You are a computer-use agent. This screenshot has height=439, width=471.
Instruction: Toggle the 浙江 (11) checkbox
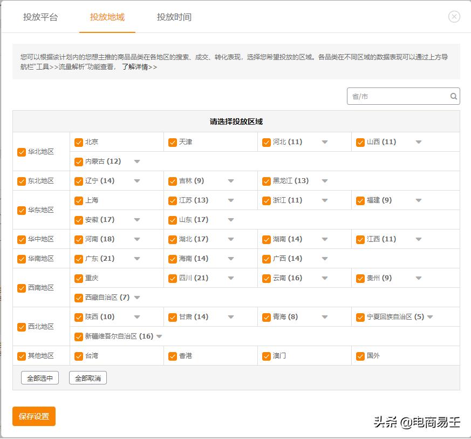coord(267,200)
